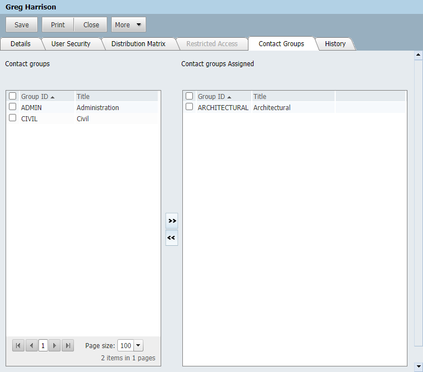The width and height of the screenshot is (423, 372).
Task: Open the Distribution Matrix tab
Action: [x=138, y=44]
